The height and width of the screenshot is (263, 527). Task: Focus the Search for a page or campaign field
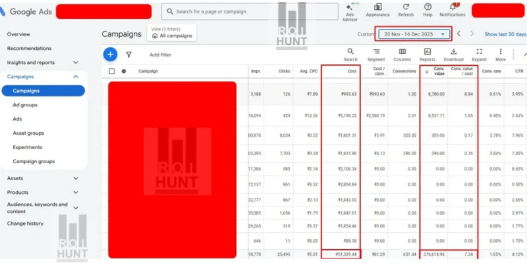point(250,12)
